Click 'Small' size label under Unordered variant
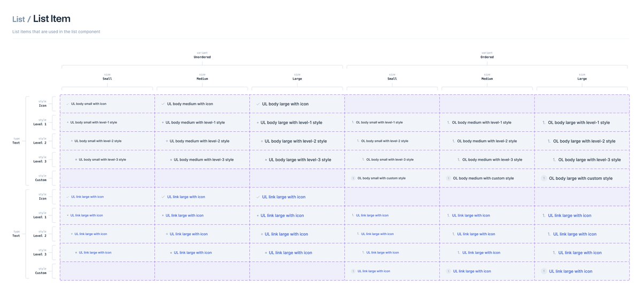The width and height of the screenshot is (642, 293). pos(108,79)
